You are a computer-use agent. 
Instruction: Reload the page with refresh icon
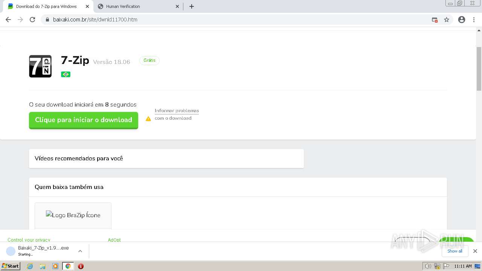(32, 20)
